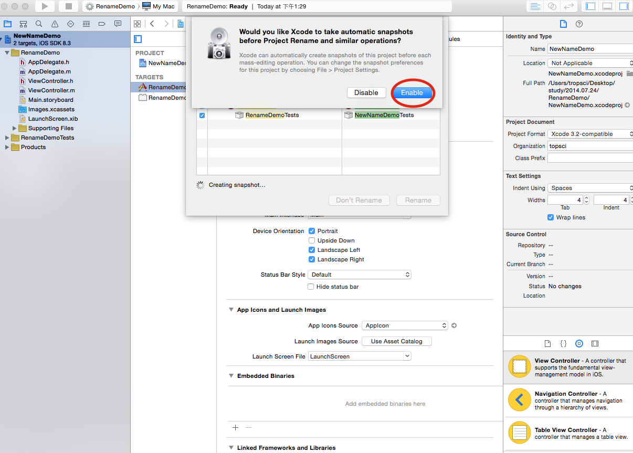Toggle the Upside Down orientation checkbox
The width and height of the screenshot is (633, 453).
312,240
